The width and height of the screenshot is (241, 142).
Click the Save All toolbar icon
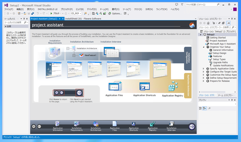32,13
